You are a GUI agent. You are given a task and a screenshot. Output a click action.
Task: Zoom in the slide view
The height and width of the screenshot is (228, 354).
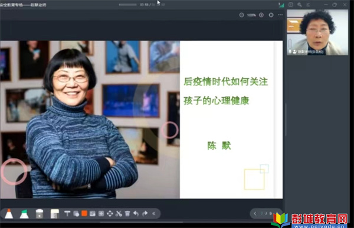[261, 15]
